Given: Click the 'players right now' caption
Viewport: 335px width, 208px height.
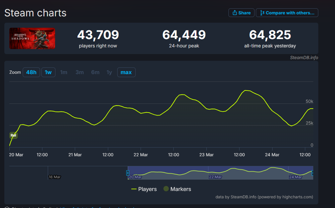Looking at the screenshot, I should click(98, 46).
